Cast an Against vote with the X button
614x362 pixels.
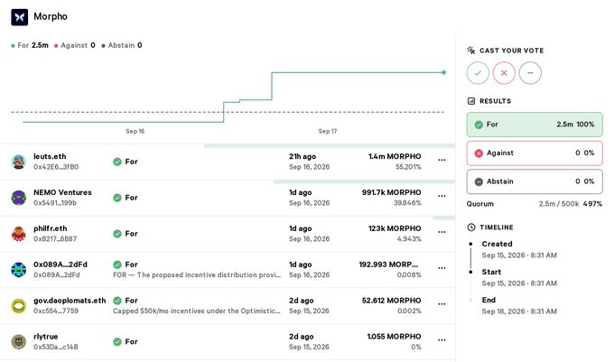click(504, 73)
